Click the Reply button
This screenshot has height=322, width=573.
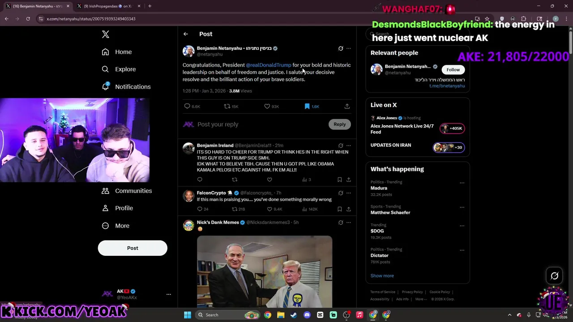[339, 124]
